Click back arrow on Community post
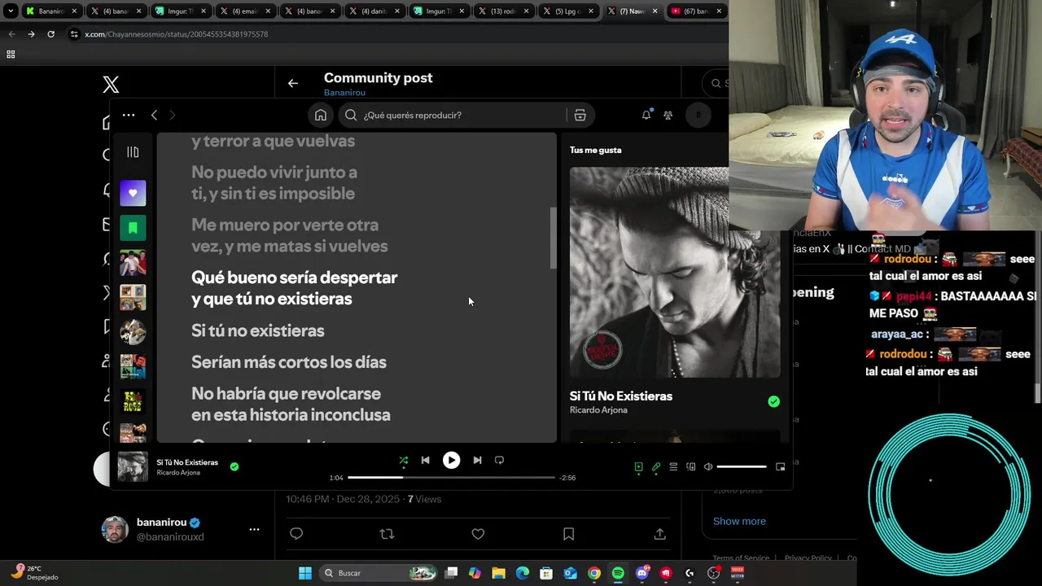1042x586 pixels. [x=293, y=83]
